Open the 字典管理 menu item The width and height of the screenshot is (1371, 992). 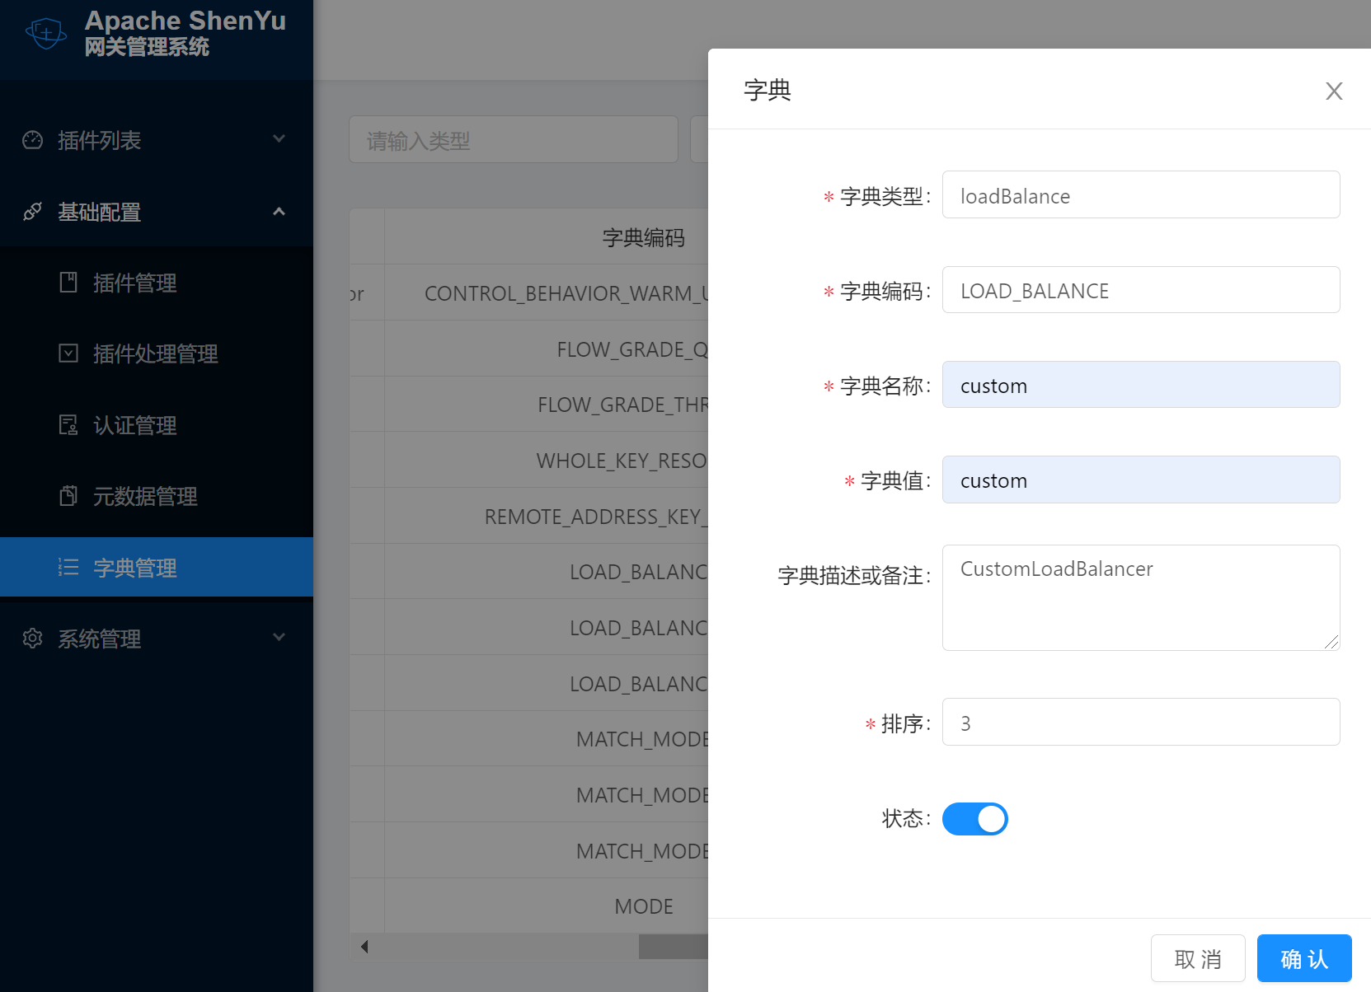[135, 568]
